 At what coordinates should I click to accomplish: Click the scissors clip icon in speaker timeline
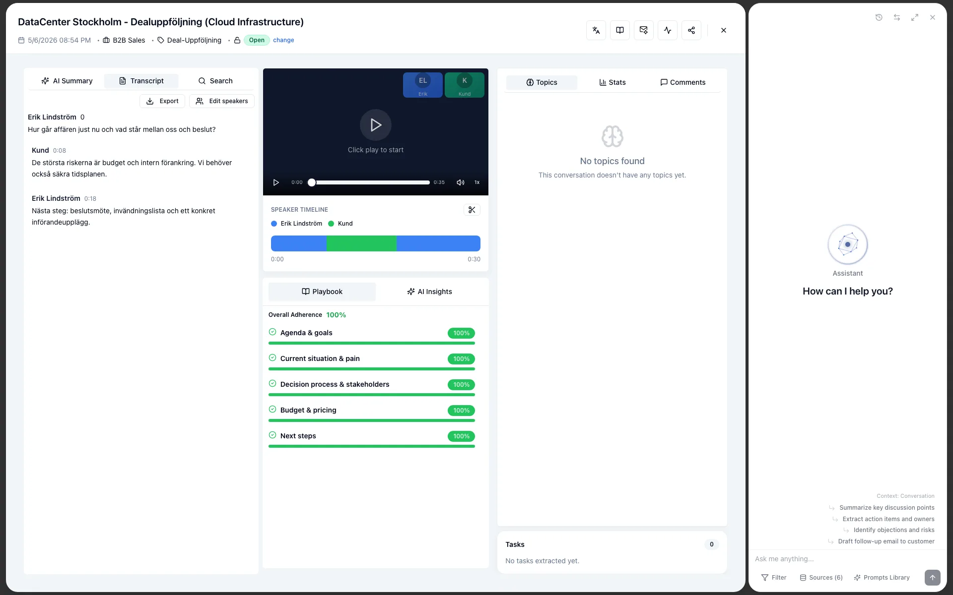[472, 210]
